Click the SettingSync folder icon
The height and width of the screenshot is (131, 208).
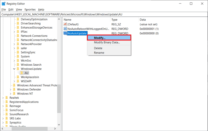coord(18,52)
